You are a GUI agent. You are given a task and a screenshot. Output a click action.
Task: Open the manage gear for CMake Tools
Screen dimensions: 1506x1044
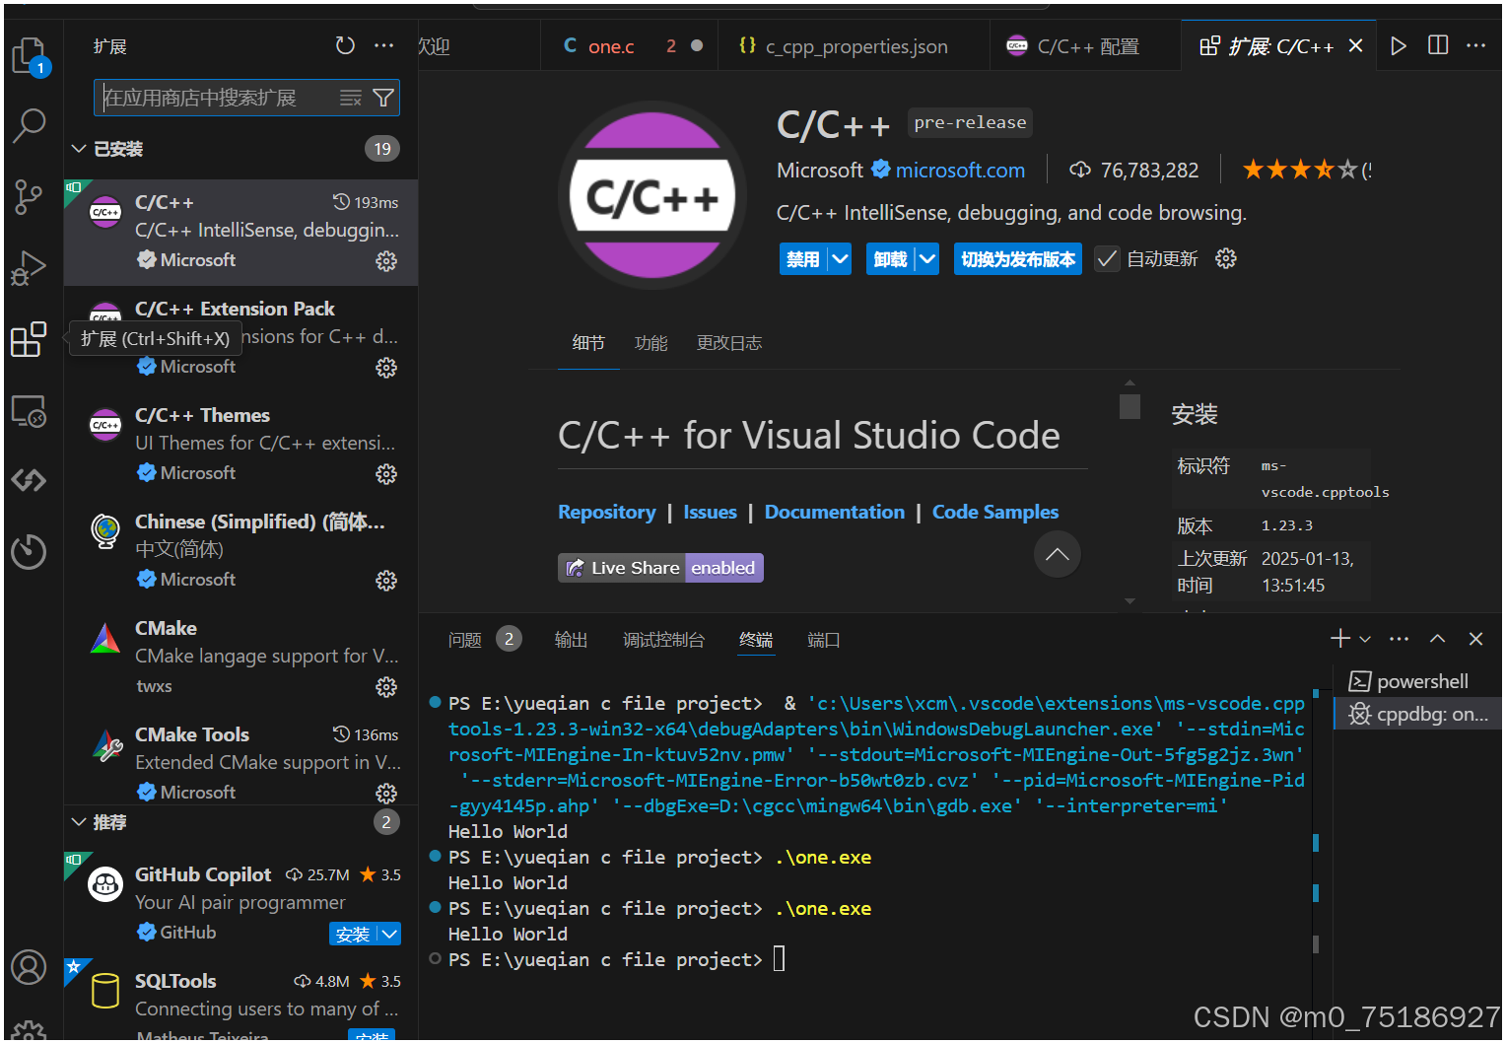click(386, 793)
